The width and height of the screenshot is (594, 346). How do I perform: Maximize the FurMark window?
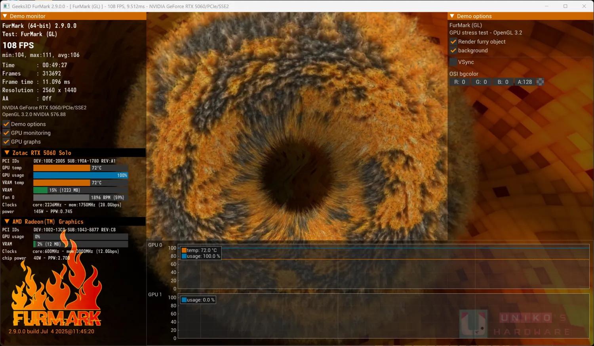[565, 6]
